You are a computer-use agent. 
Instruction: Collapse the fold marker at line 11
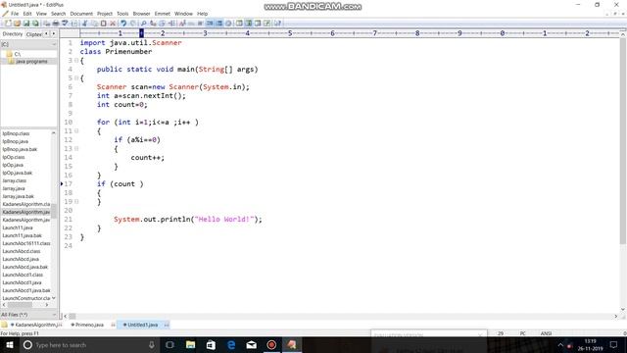point(76,130)
